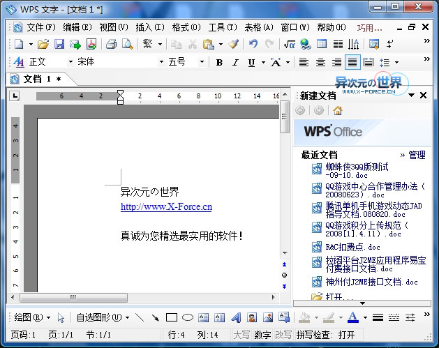Underline the selected text
The height and width of the screenshot is (348, 439).
click(251, 62)
